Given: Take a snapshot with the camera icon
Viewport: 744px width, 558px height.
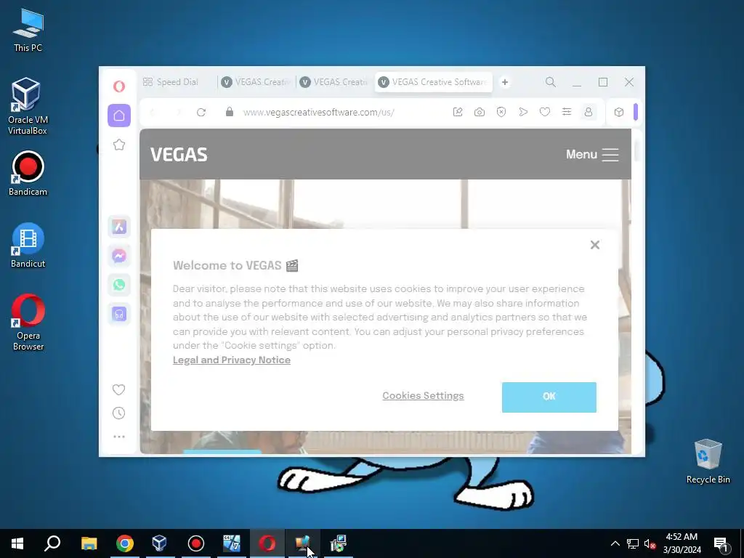Looking at the screenshot, I should [480, 112].
